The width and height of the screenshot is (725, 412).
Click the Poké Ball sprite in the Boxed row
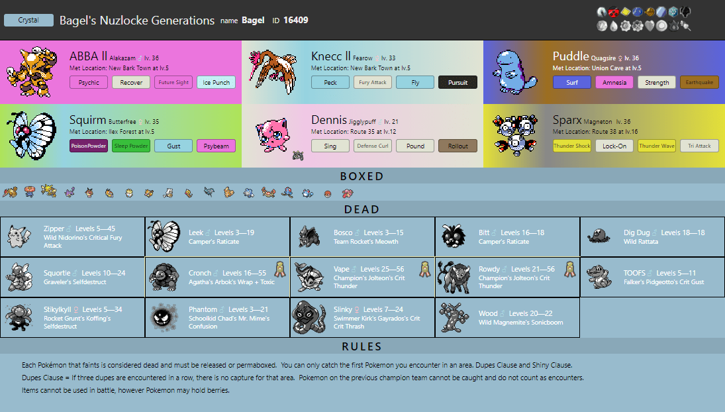click(x=326, y=192)
